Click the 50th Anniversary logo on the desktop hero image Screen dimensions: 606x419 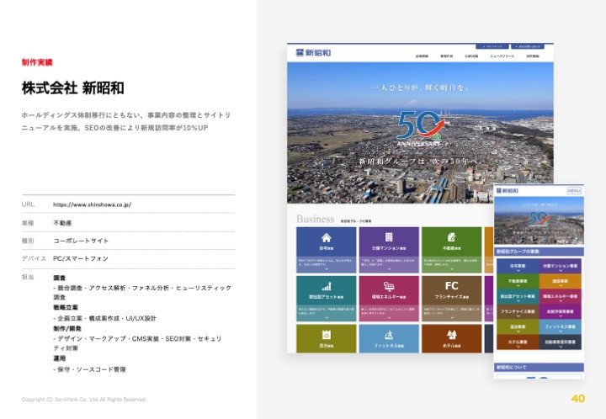pos(420,129)
